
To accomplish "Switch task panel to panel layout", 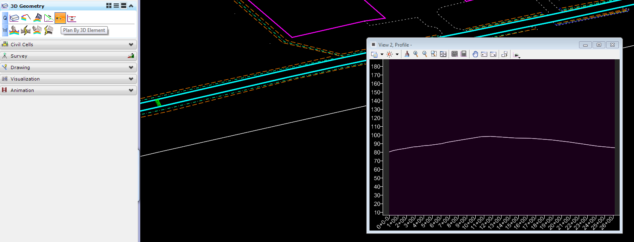I will tap(123, 6).
